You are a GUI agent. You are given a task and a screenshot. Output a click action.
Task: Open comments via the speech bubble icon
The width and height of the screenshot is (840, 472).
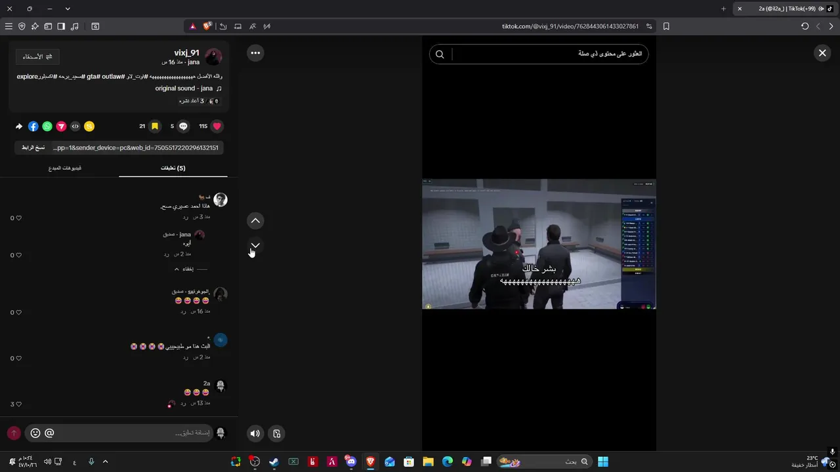click(183, 127)
